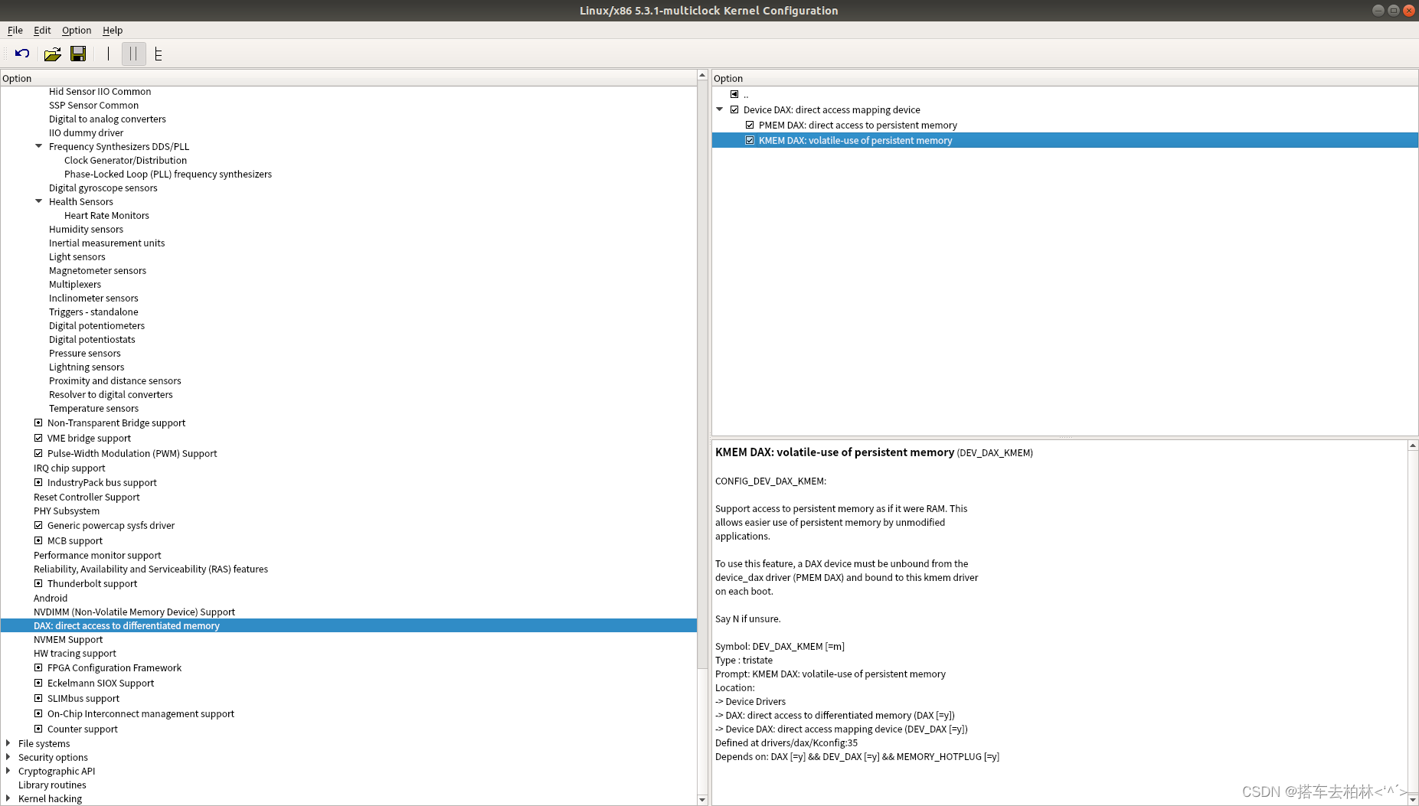Viewport: 1419px width, 806px height.
Task: Click left pane scrollbar down arrow
Action: pyautogui.click(x=702, y=800)
